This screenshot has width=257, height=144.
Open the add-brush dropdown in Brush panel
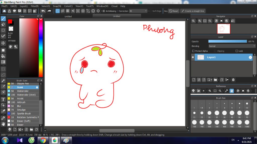22,129
